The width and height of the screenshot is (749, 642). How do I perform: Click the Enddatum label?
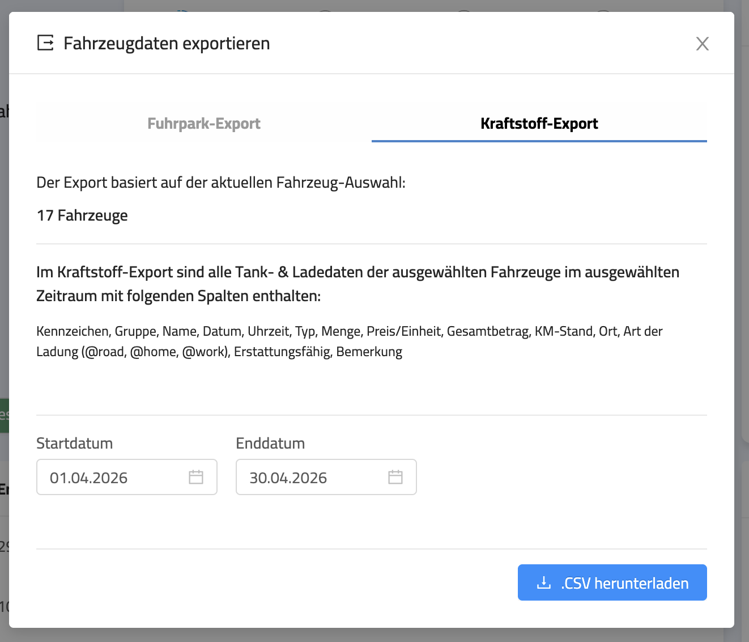pos(270,443)
